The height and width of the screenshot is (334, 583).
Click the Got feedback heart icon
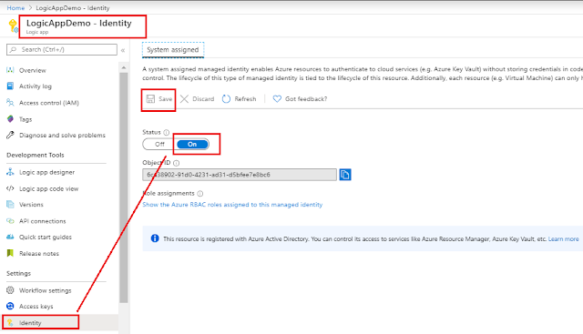(x=277, y=99)
